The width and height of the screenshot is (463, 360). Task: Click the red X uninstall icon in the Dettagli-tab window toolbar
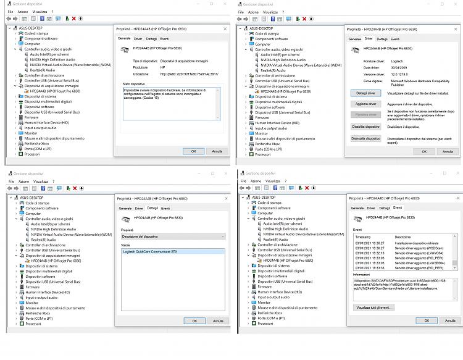(x=75, y=188)
